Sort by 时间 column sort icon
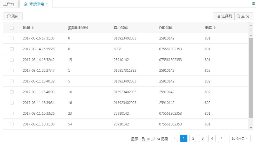Screen dimensions: 256x142 [x=33, y=28]
